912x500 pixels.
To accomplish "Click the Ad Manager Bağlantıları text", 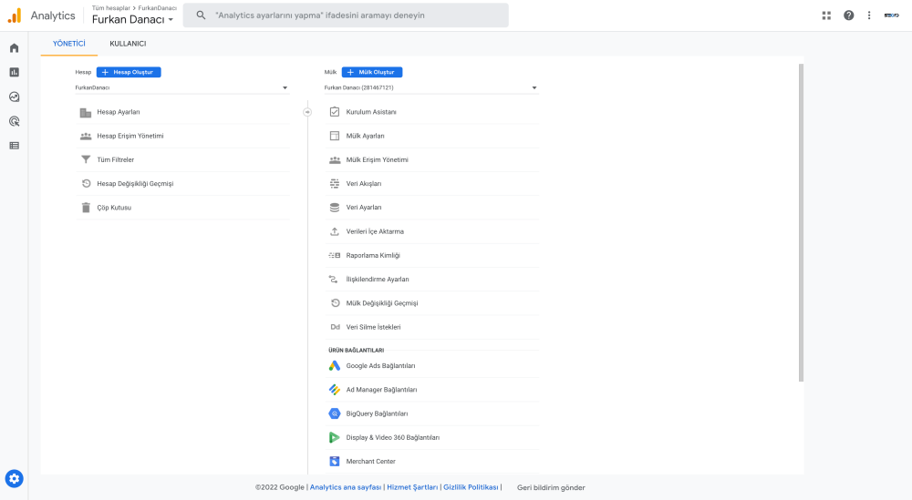I will click(x=381, y=390).
